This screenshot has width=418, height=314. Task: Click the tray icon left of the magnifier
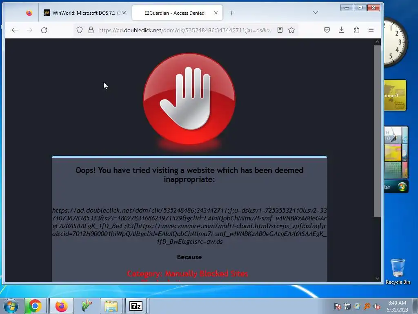pyautogui.click(x=357, y=306)
